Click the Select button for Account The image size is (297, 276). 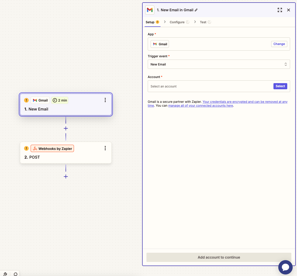tap(280, 86)
